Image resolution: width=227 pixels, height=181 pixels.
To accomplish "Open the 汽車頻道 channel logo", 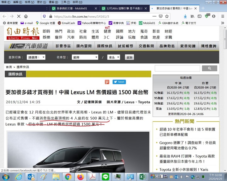I will click(x=28, y=46).
